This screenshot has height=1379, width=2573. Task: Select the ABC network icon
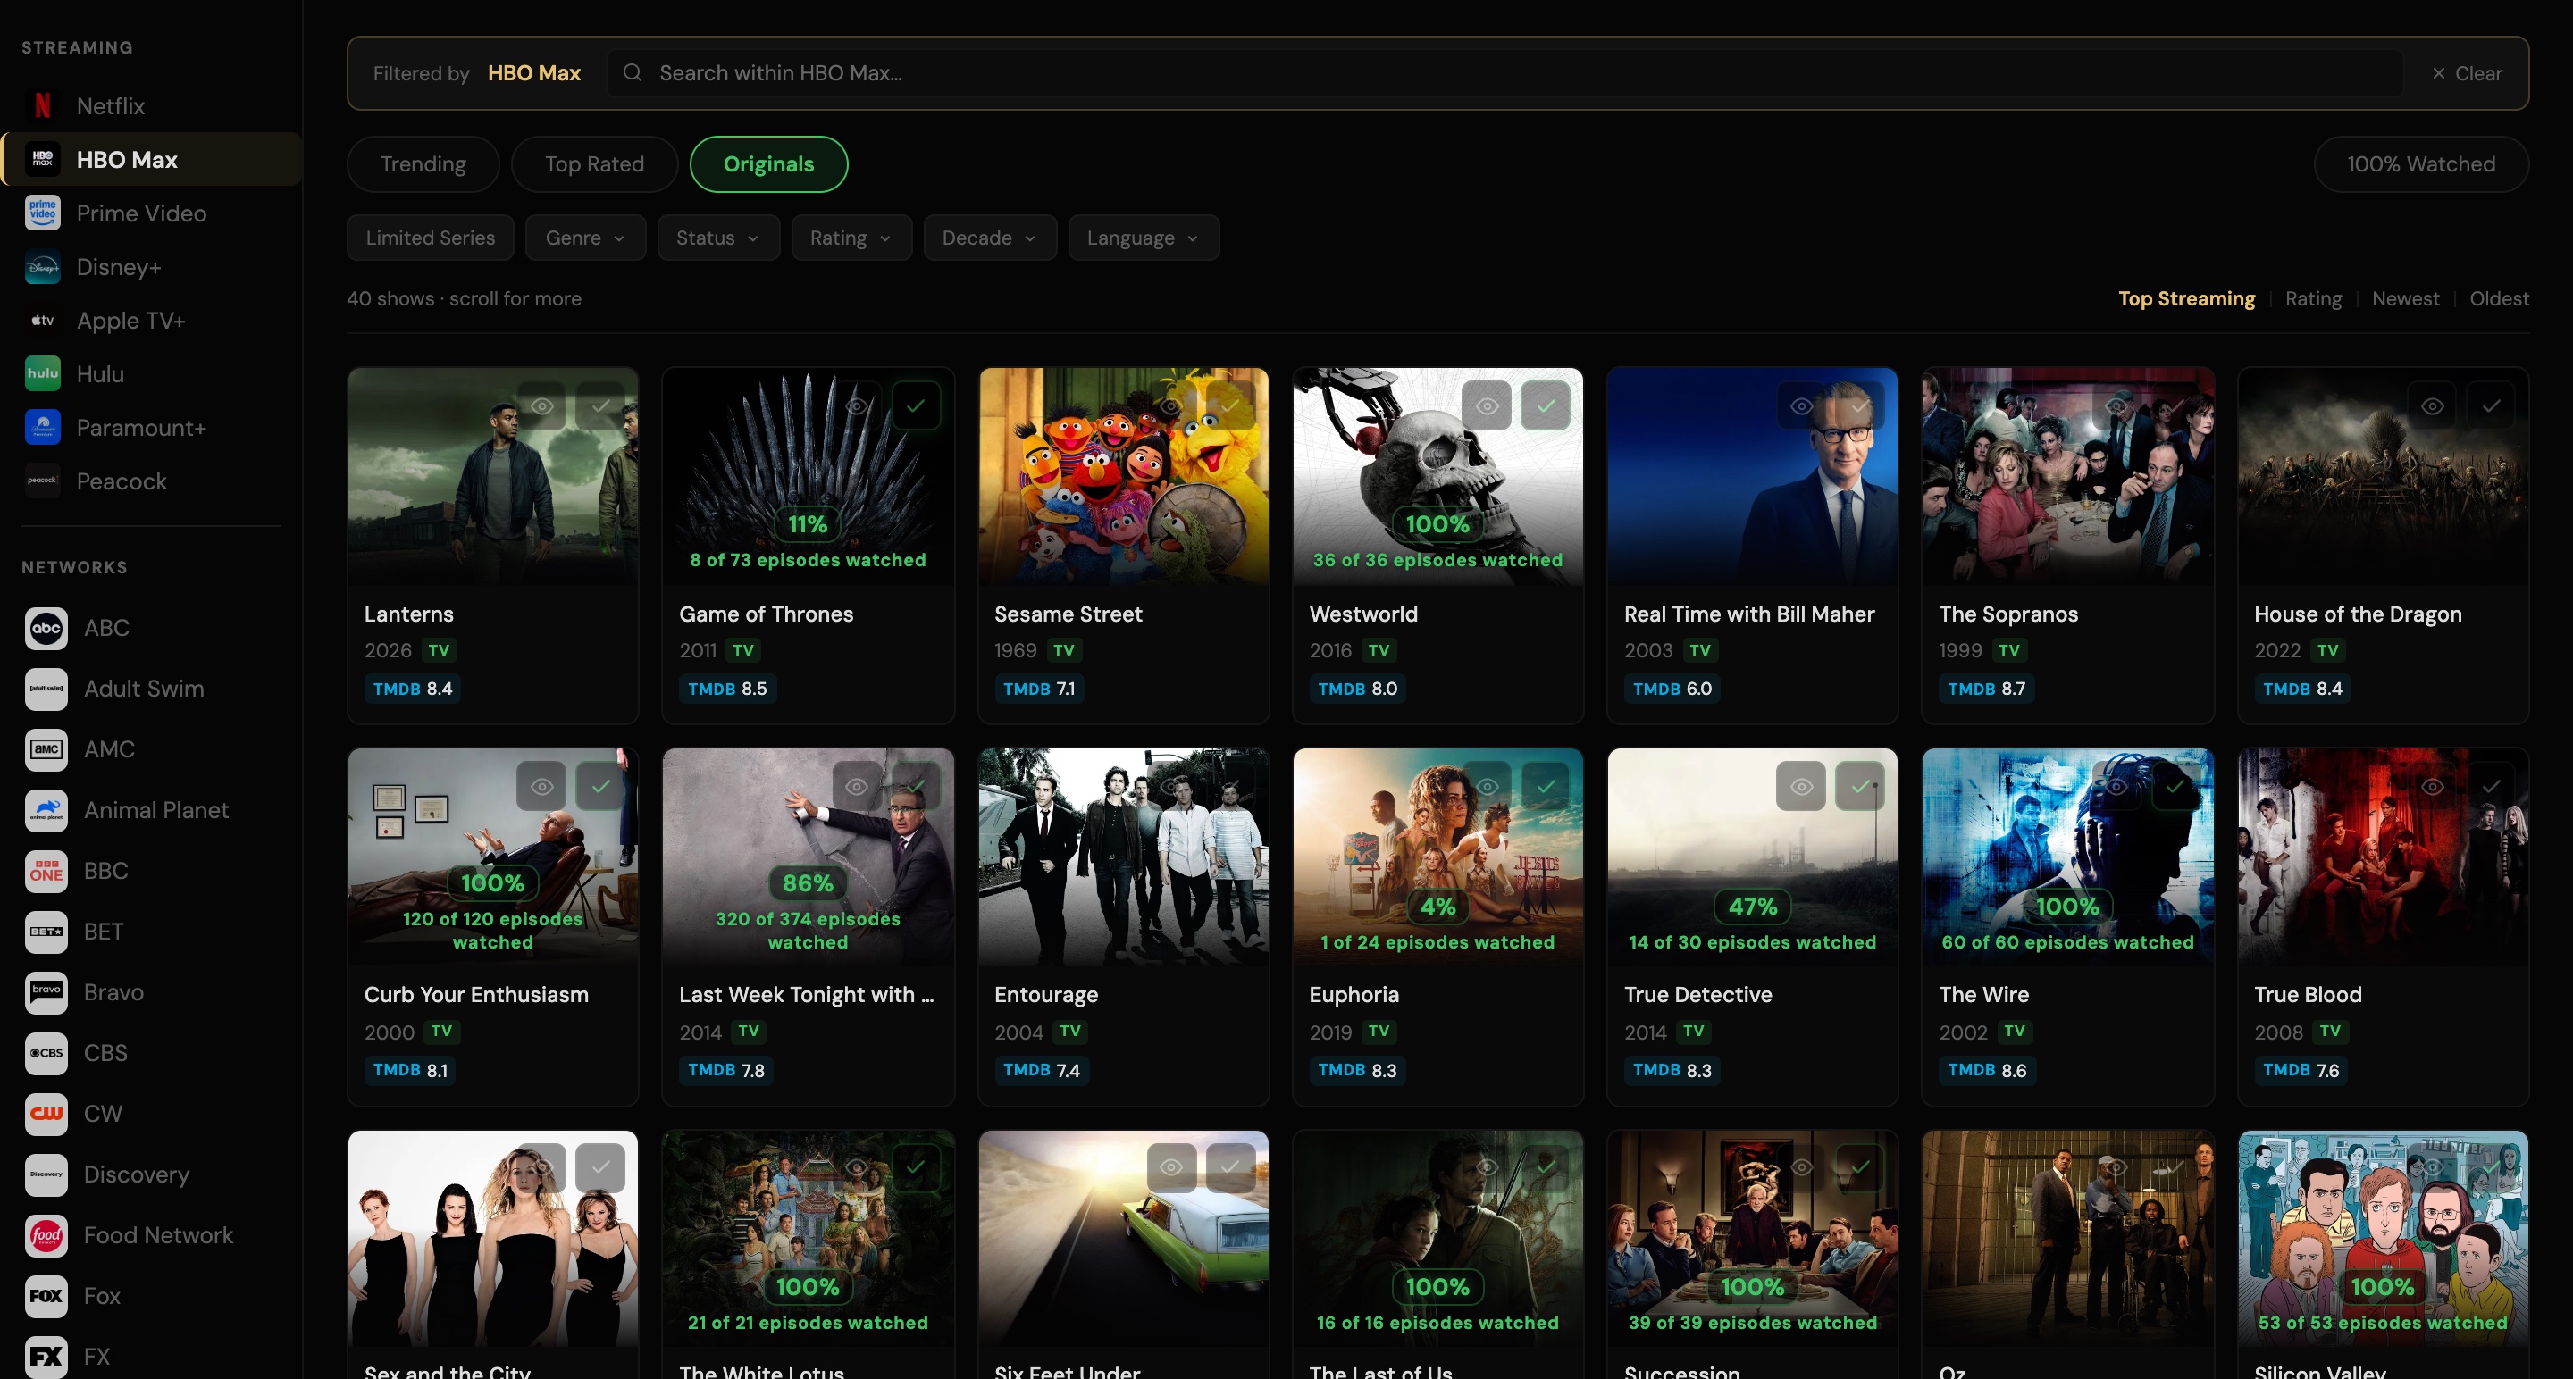[x=46, y=628]
